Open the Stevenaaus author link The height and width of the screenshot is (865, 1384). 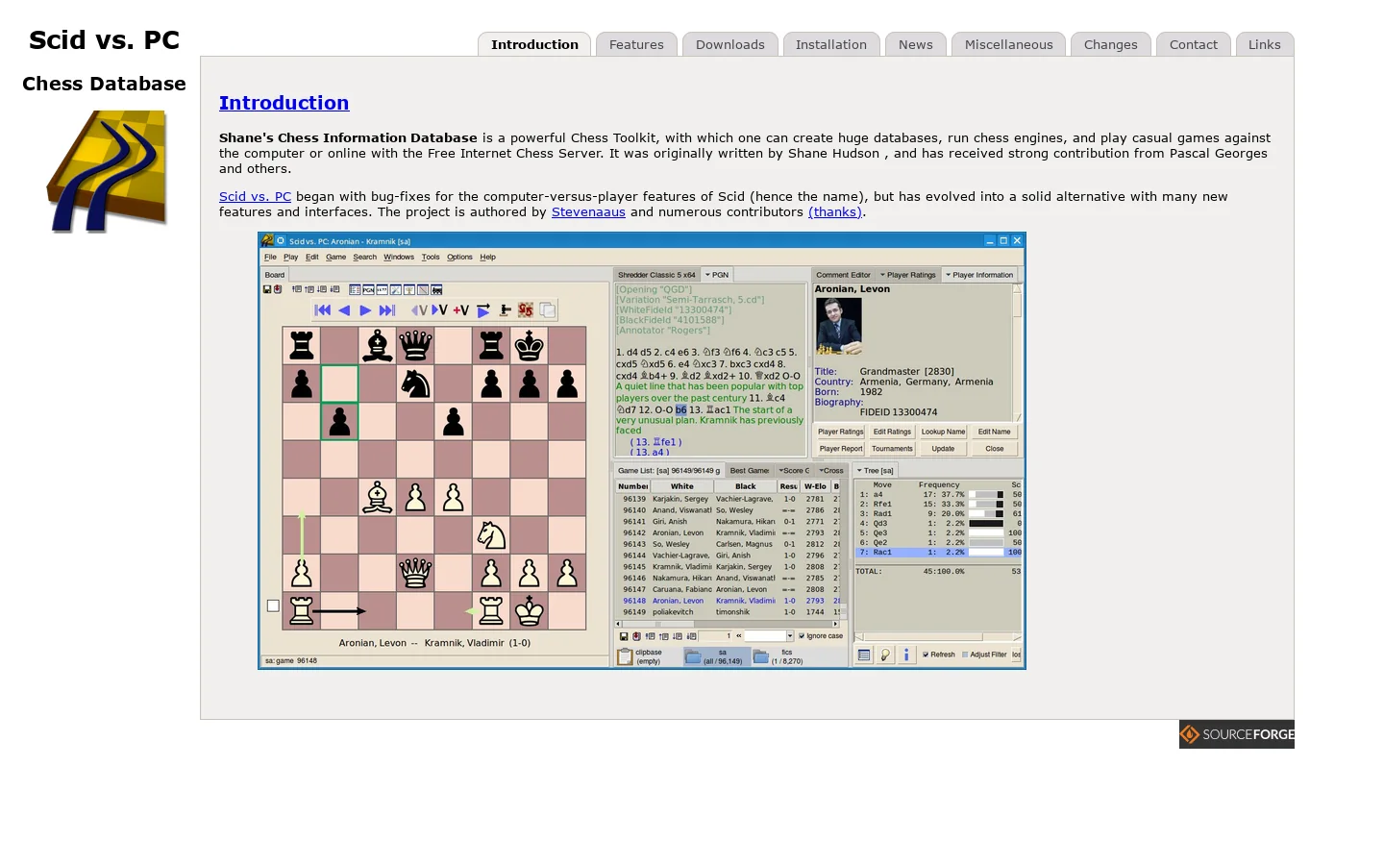[588, 212]
